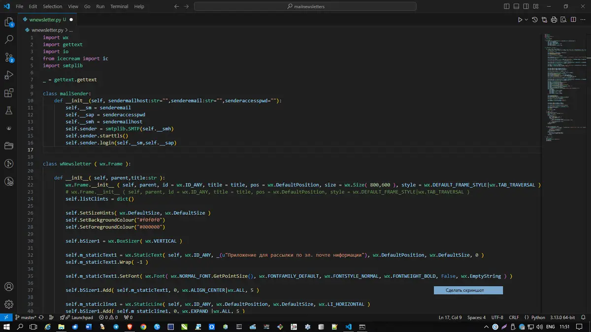Toggle primary side bar layout button
Image resolution: width=591 pixels, height=332 pixels.
coord(507,6)
